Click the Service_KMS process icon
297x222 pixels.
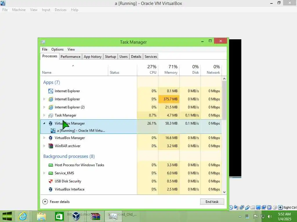(x=51, y=173)
